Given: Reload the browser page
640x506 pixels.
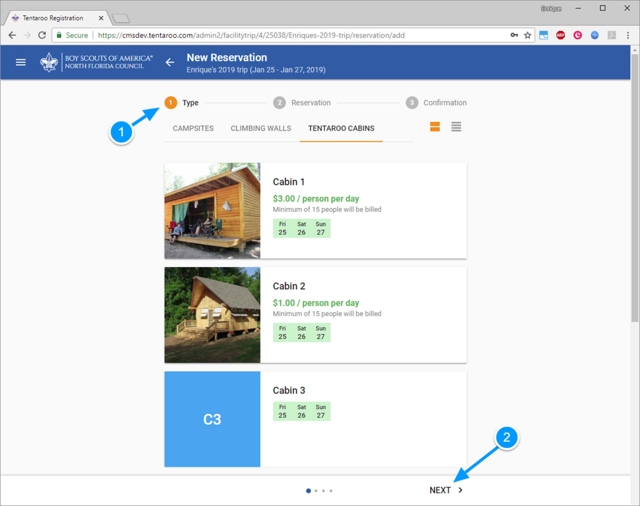Looking at the screenshot, I should click(42, 35).
